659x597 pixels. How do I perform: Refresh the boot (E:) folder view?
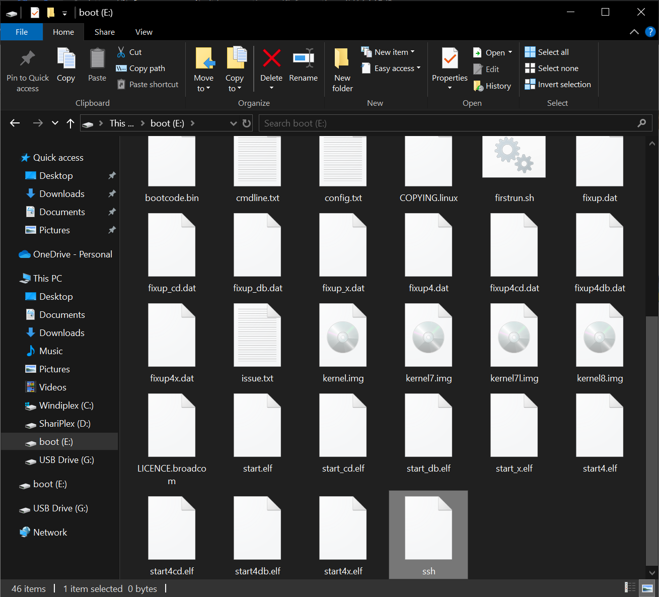pos(247,123)
